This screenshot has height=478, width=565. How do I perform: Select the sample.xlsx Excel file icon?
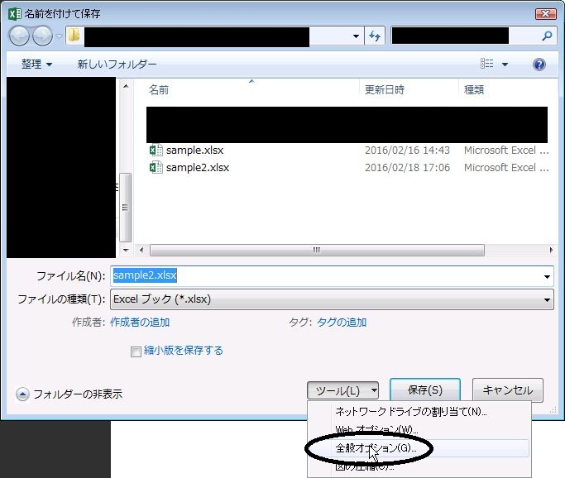tap(155, 151)
